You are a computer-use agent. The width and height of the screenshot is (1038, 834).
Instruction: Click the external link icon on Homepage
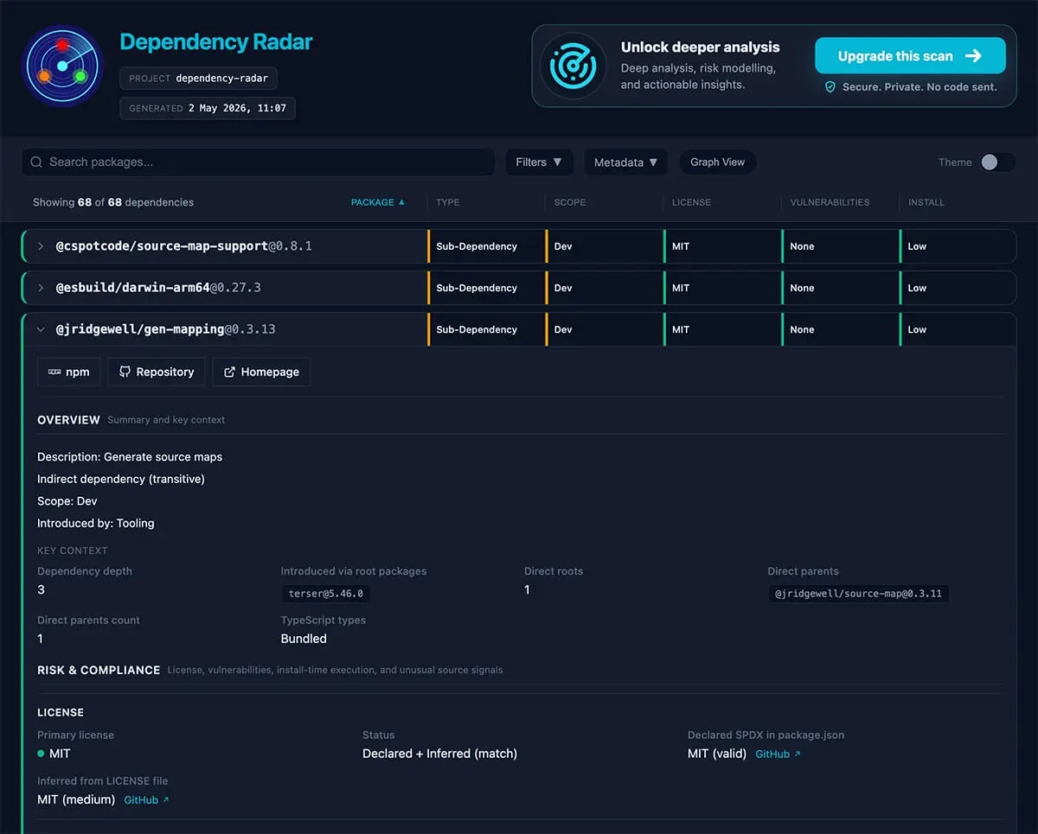(x=229, y=372)
